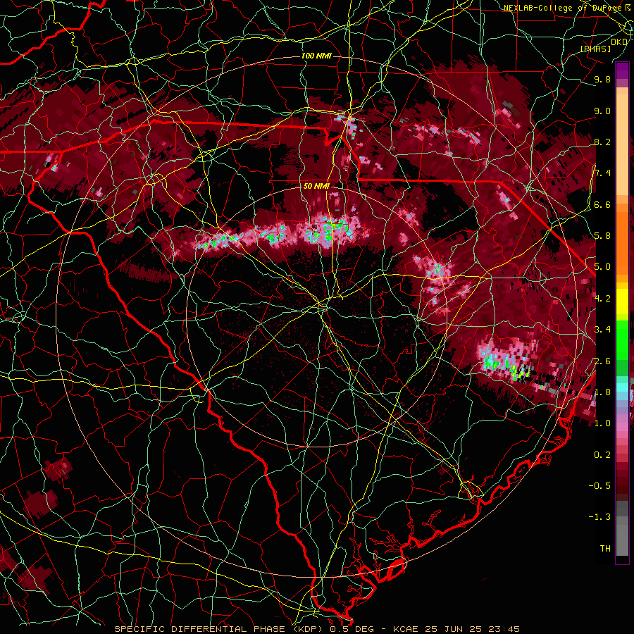Image resolution: width=634 pixels, height=634 pixels.
Task: Pick the dark orange segment of the color bar
Action: [x=622, y=242]
